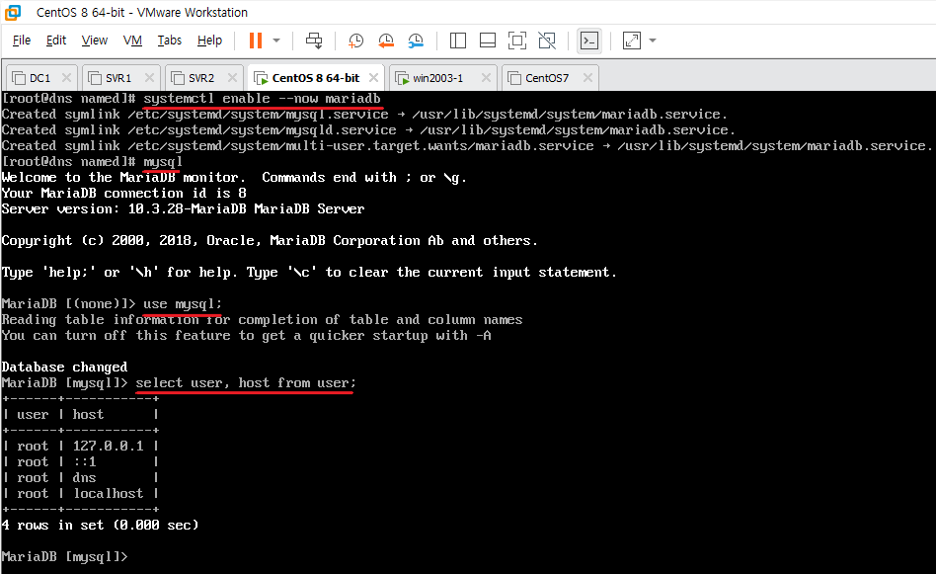Viewport: 936px width, 574px height.
Task: Open the power options dropdown arrow
Action: 276,41
